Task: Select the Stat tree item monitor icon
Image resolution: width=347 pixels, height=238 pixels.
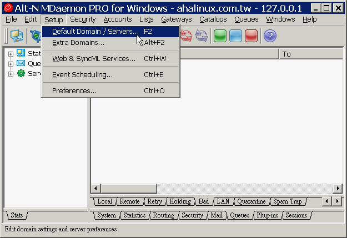Action: (x=21, y=53)
